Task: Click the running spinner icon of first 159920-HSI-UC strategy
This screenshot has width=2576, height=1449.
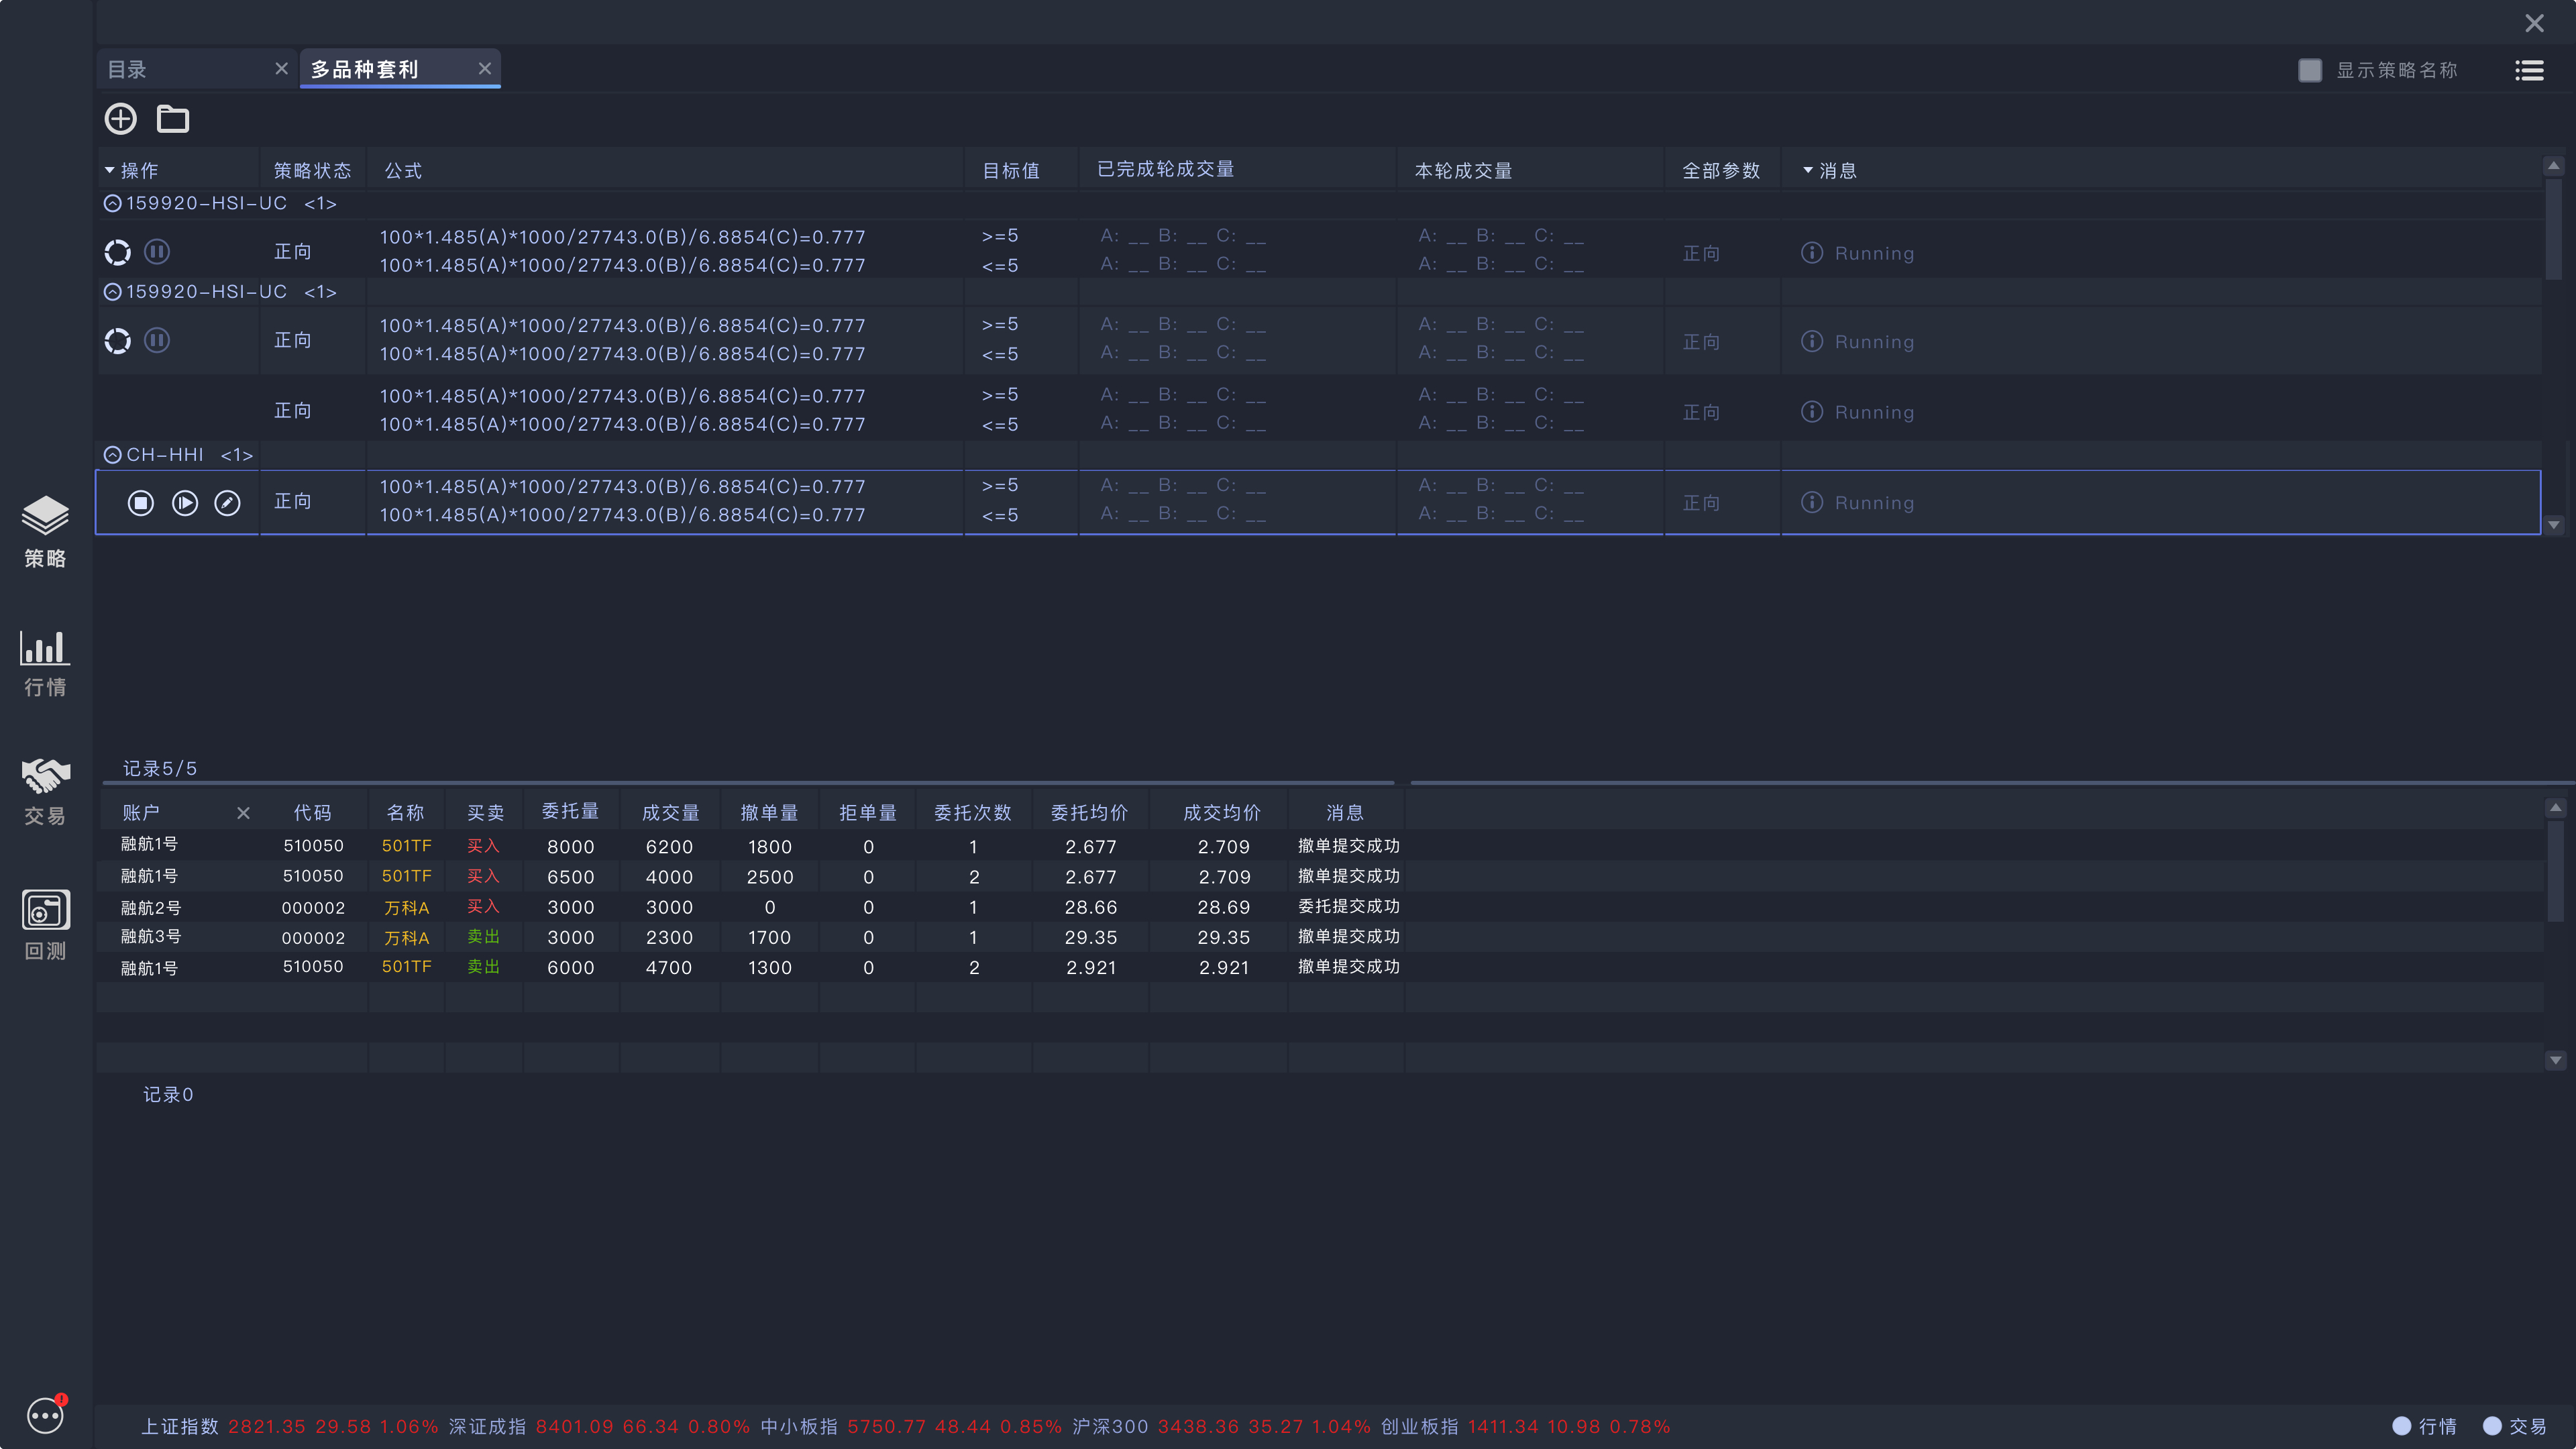Action: click(x=117, y=252)
